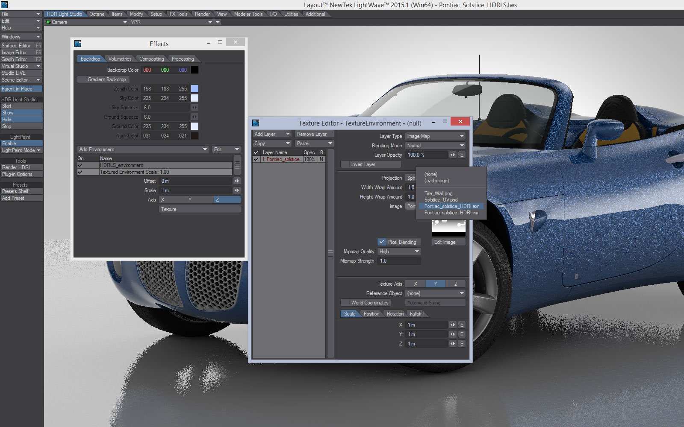Open Layer Type Image Map dropdown
This screenshot has height=427, width=684.
coord(435,136)
